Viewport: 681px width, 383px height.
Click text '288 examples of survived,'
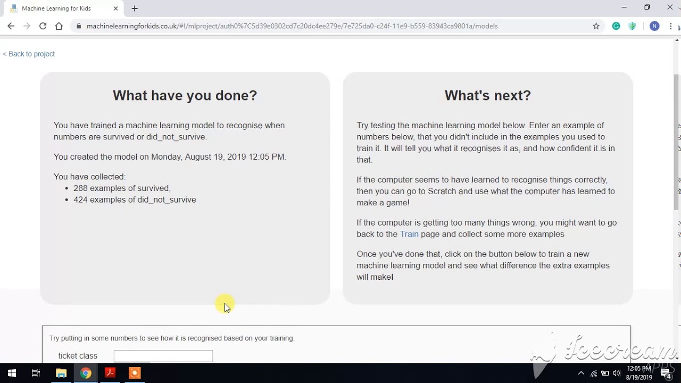click(x=122, y=188)
